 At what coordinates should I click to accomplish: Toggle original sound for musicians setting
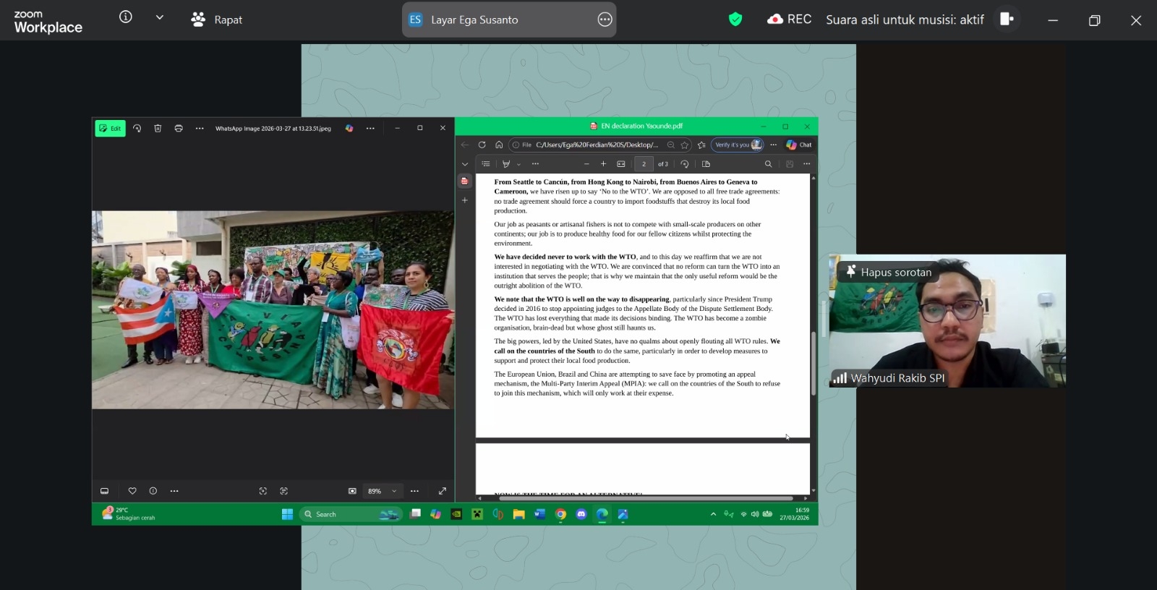(x=905, y=20)
